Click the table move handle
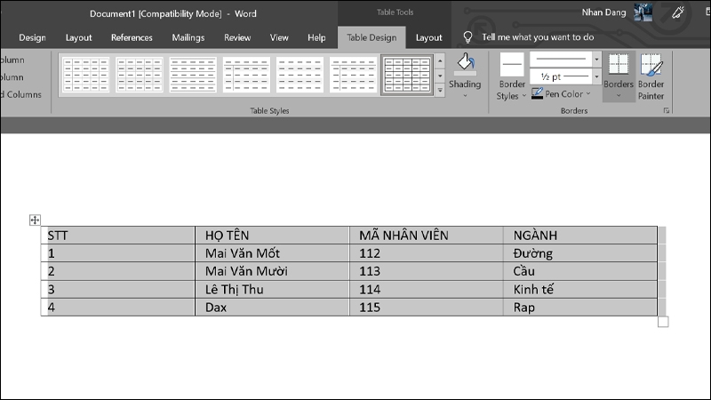The width and height of the screenshot is (711, 400). (35, 220)
